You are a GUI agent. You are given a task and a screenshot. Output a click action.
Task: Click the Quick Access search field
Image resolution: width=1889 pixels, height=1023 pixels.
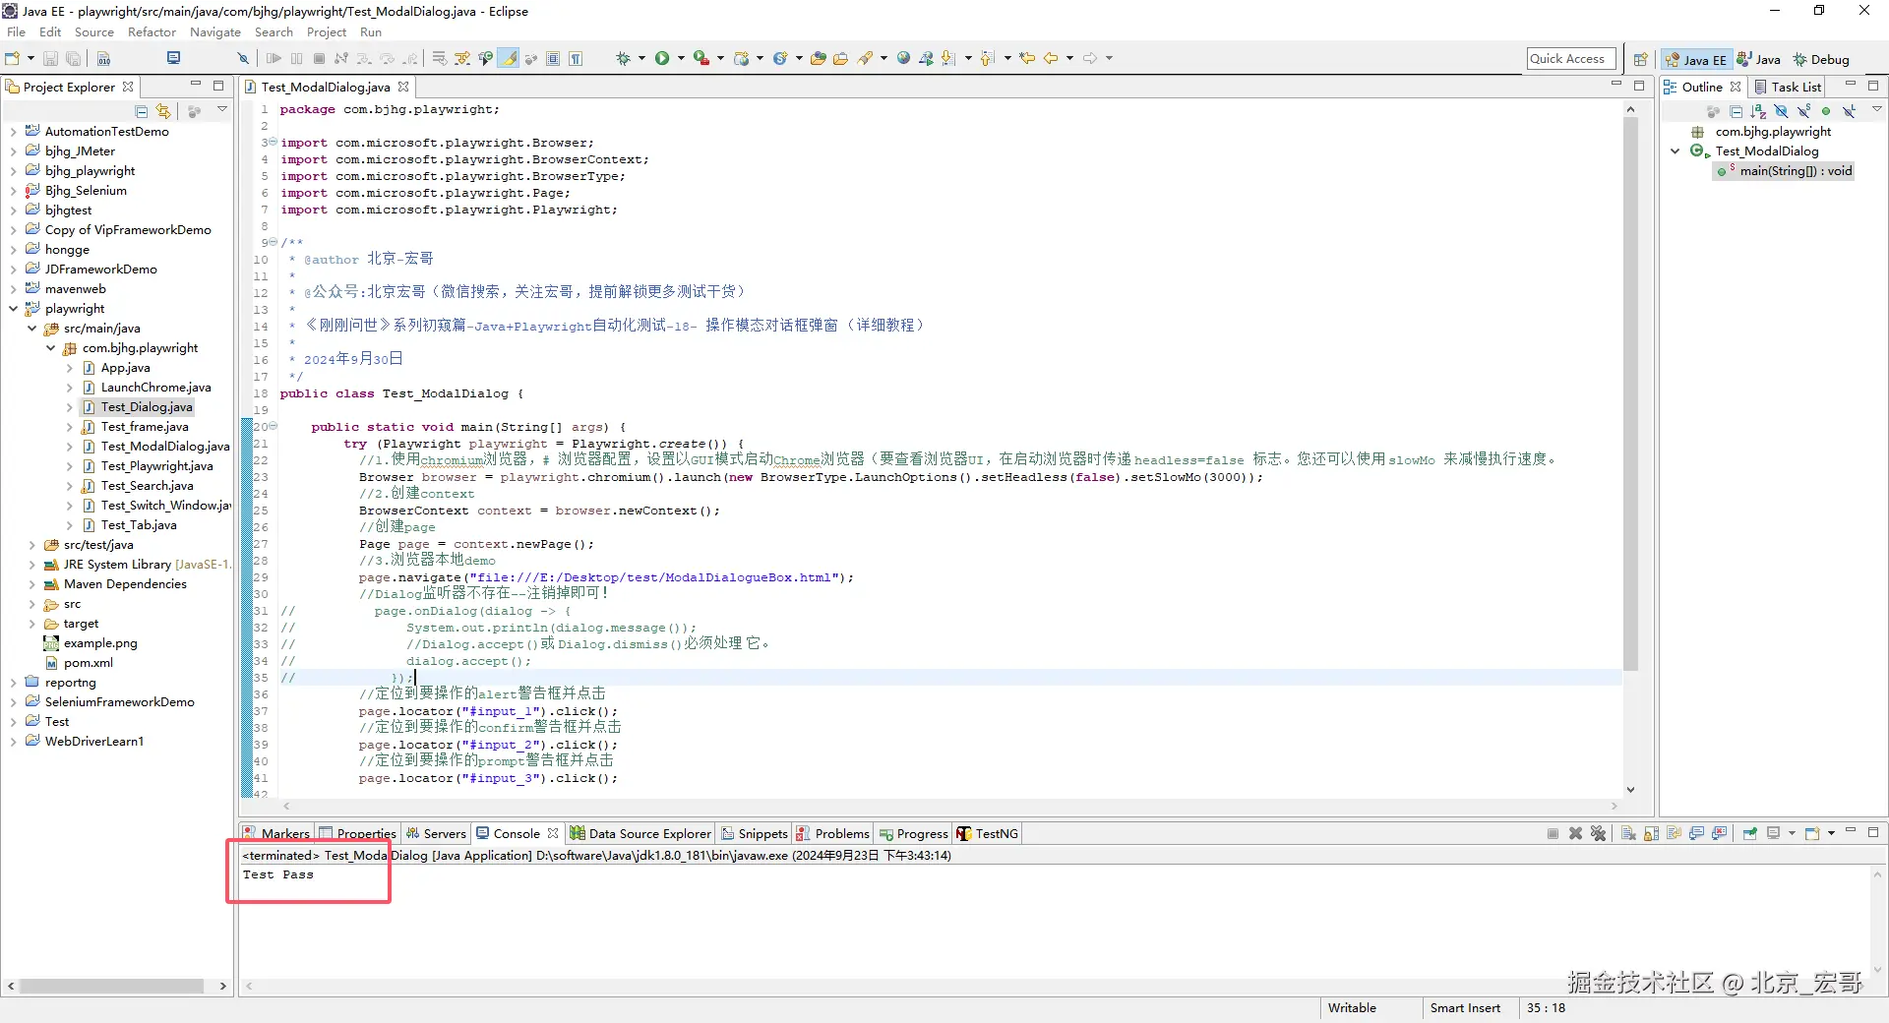[1571, 59]
